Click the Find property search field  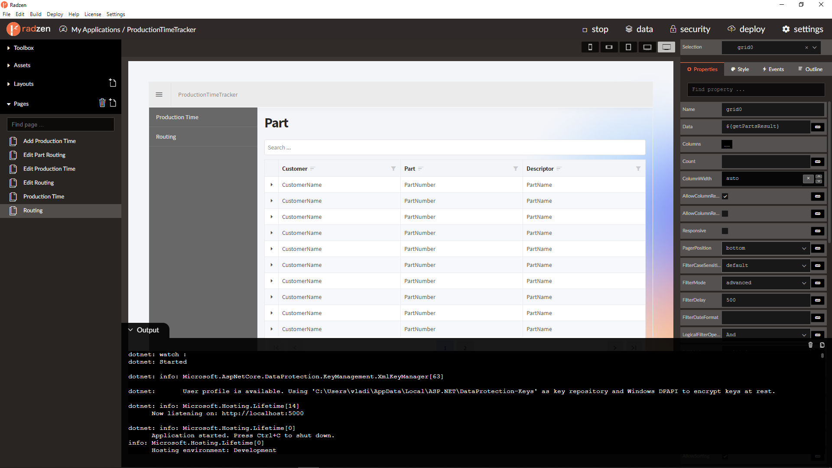(756, 90)
